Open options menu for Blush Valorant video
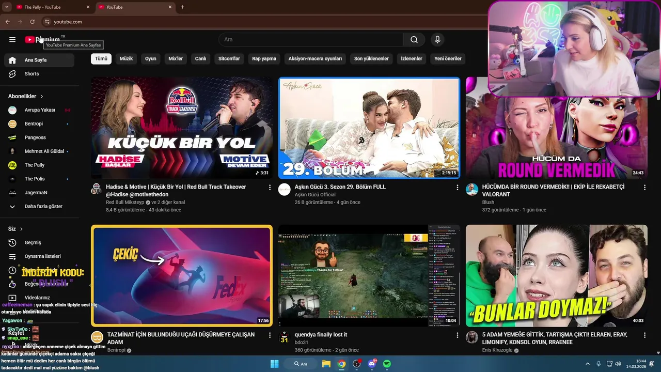 [644, 188]
